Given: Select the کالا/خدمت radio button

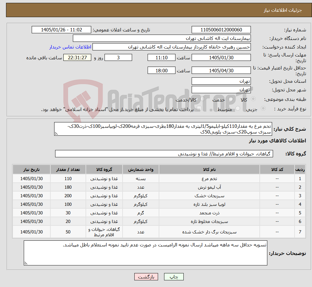Looking at the screenshot, I should (x=202, y=99).
